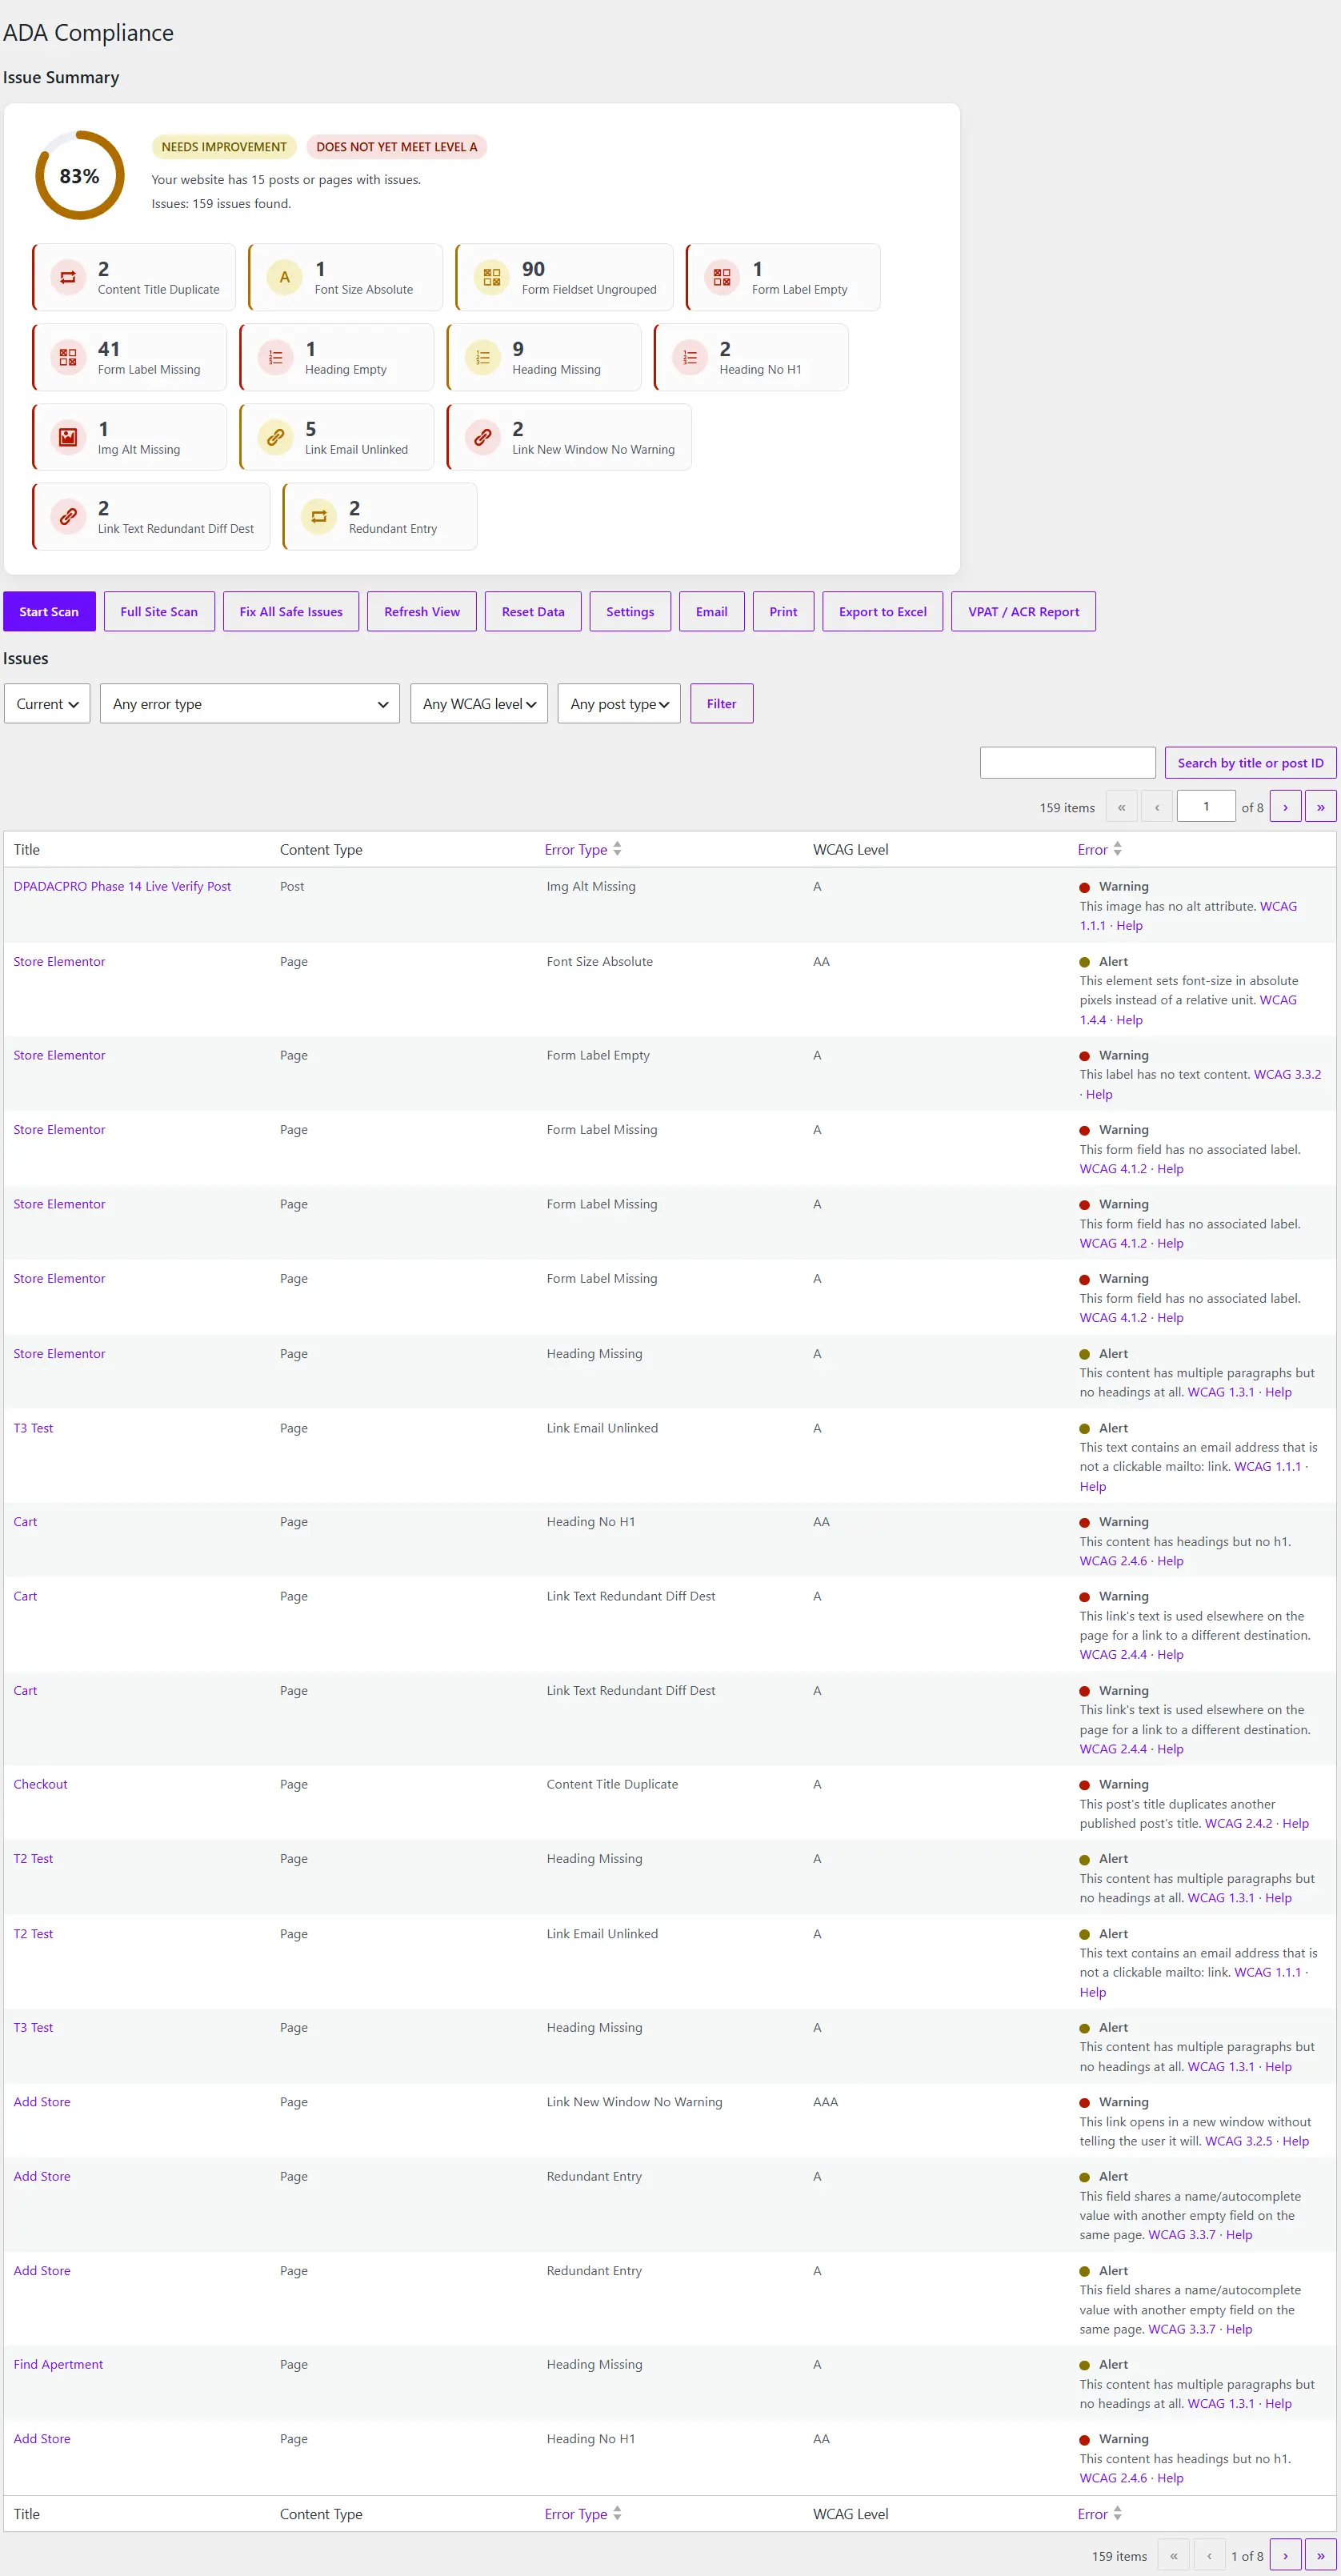Click the Img Alt Missing card icon
Screen dimensions: 1341x2576
(x=68, y=437)
